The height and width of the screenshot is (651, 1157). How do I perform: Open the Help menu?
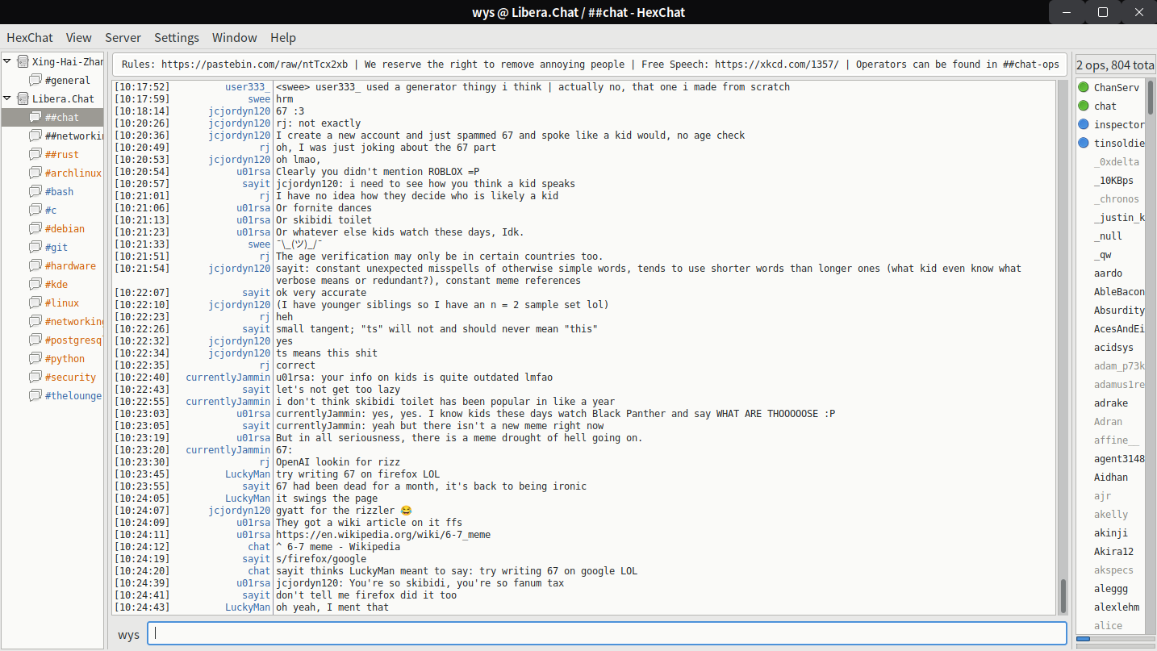283,37
